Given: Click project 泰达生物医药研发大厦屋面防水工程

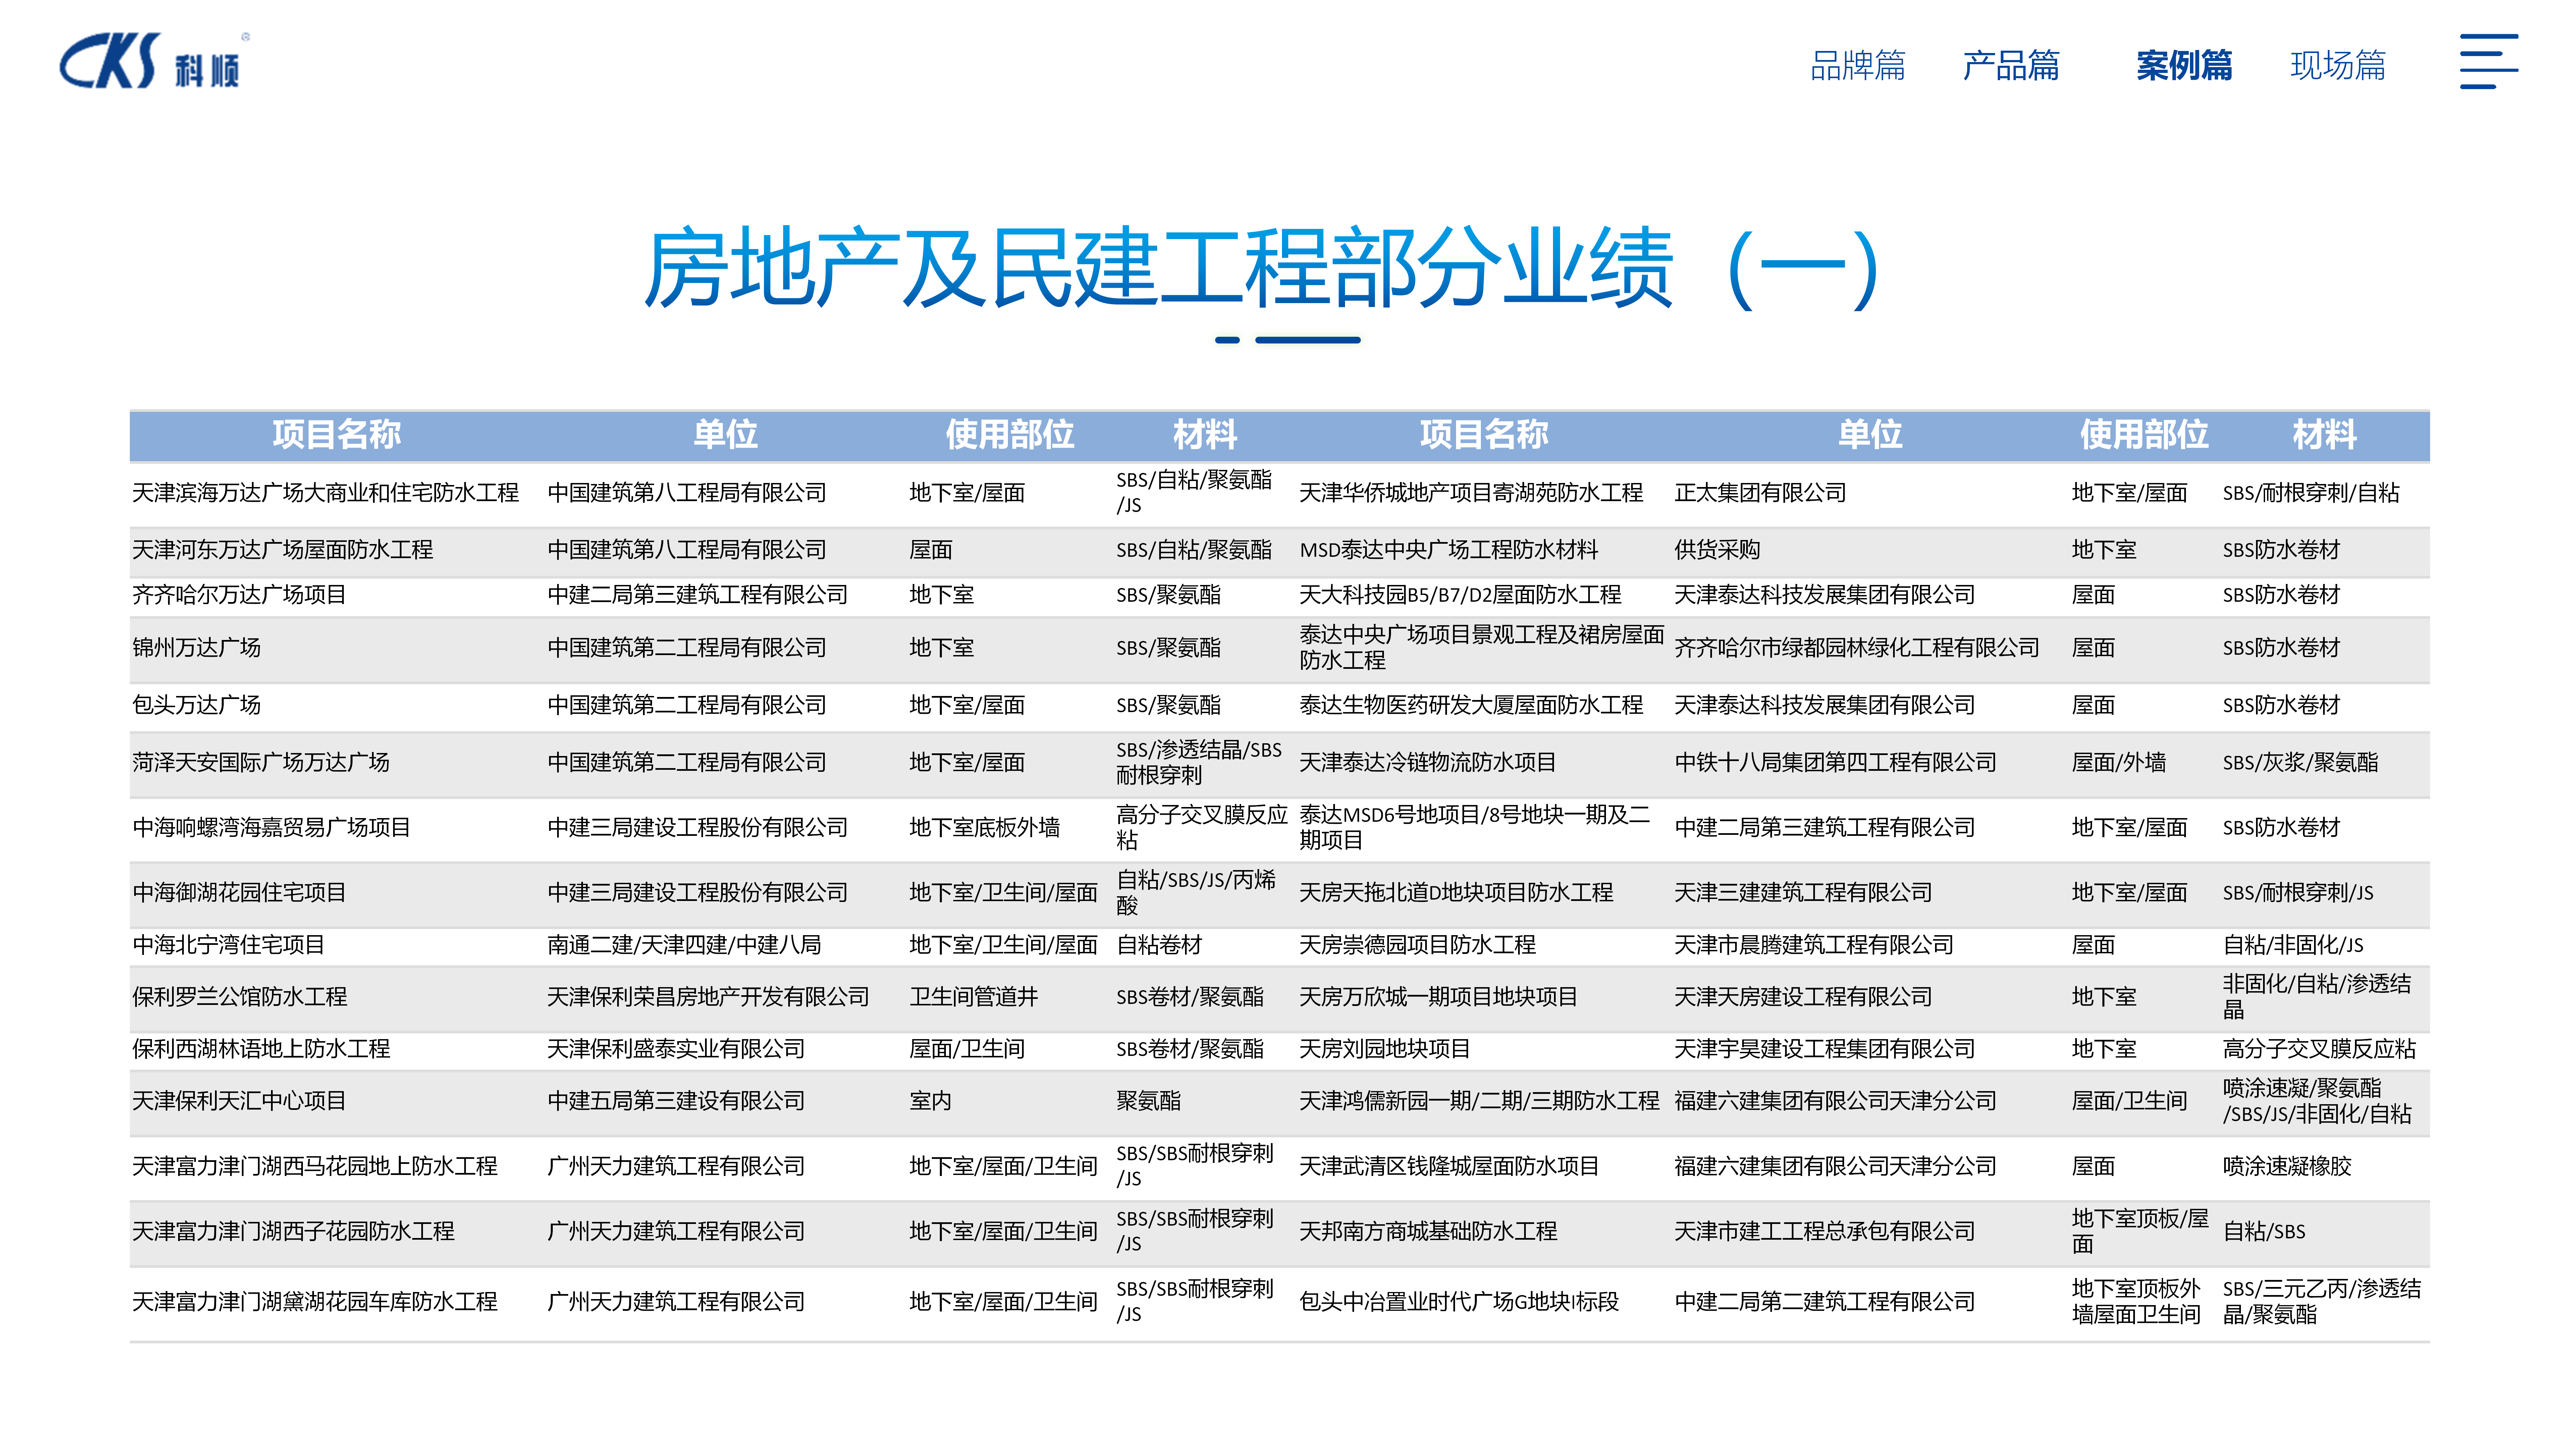Looking at the screenshot, I should [1471, 705].
